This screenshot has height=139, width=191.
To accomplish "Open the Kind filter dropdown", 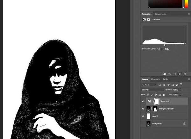I will [x=149, y=85].
